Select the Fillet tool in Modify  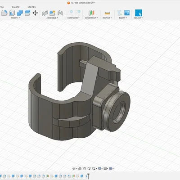pyautogui.click(x=4, y=13)
